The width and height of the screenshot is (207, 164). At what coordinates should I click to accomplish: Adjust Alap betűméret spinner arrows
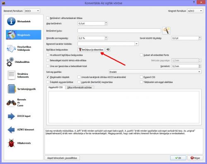coord(106,24)
